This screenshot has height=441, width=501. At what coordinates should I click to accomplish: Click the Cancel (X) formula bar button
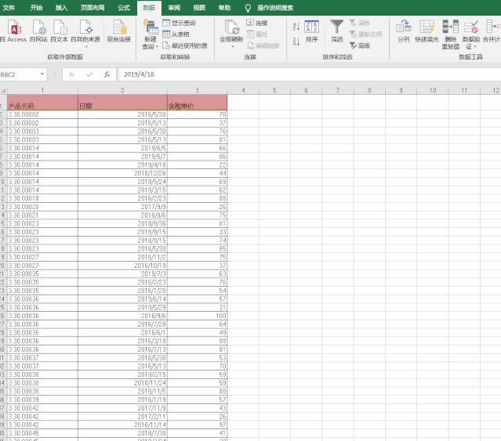(71, 74)
